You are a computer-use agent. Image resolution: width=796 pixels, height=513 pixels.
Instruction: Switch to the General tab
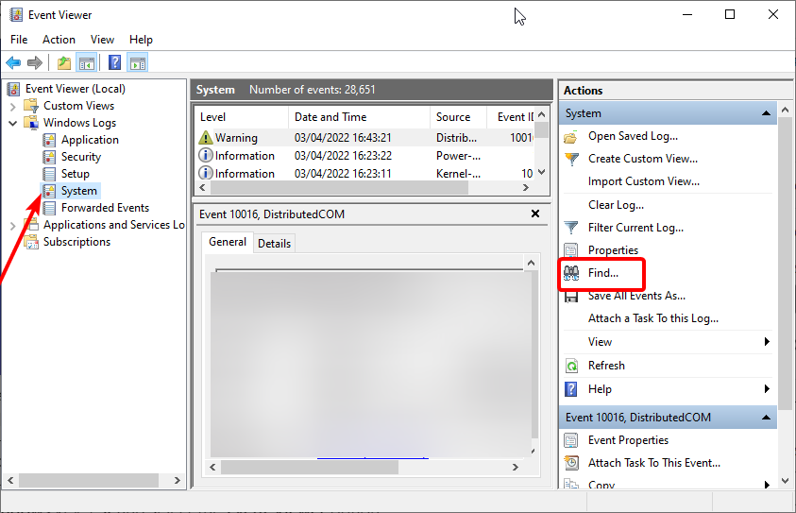point(228,242)
